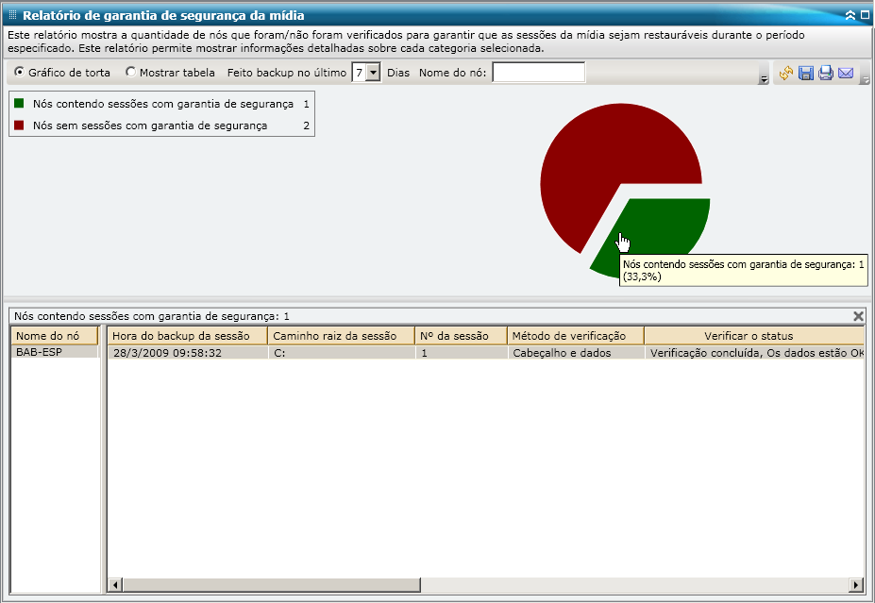This screenshot has width=875, height=603.
Task: Sort by the Nome do nó column header
Action: click(54, 336)
